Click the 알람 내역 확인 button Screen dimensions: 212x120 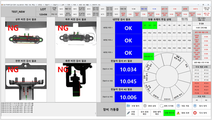(157, 113)
